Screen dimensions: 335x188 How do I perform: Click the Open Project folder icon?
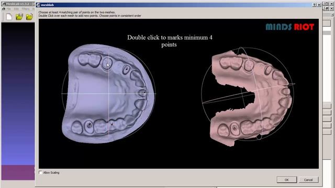[19, 17]
